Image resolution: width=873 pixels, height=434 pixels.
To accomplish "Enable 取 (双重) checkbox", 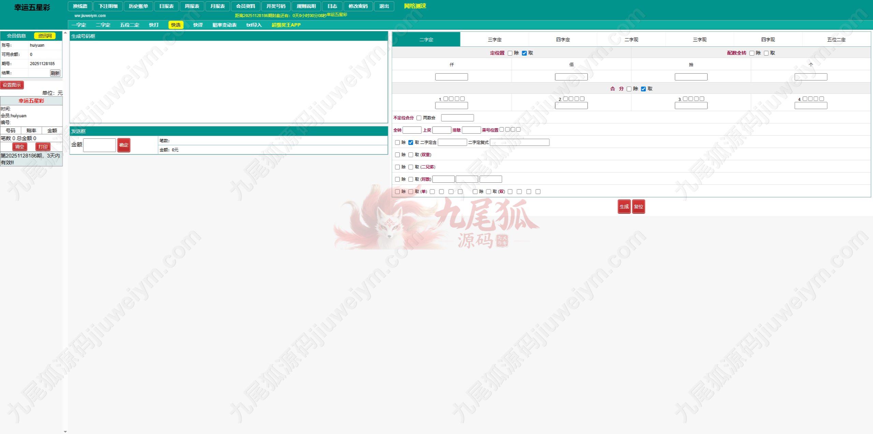I will coord(411,155).
